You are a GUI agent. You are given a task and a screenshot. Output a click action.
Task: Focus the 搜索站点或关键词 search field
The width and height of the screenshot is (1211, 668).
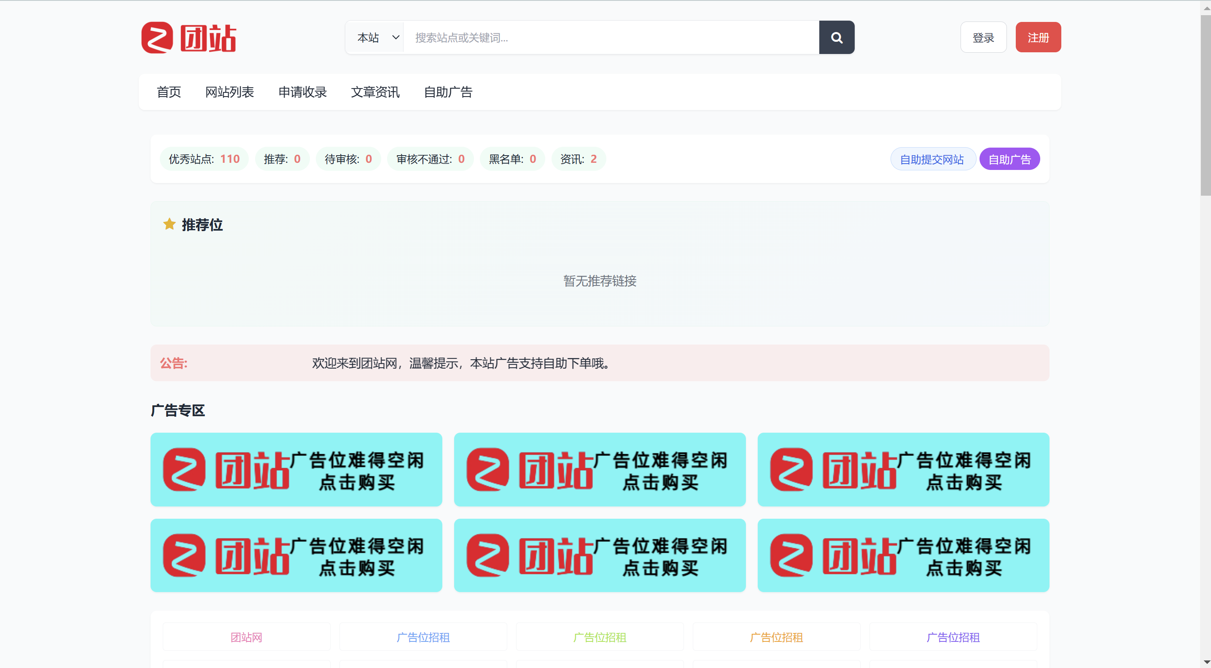pos(611,38)
